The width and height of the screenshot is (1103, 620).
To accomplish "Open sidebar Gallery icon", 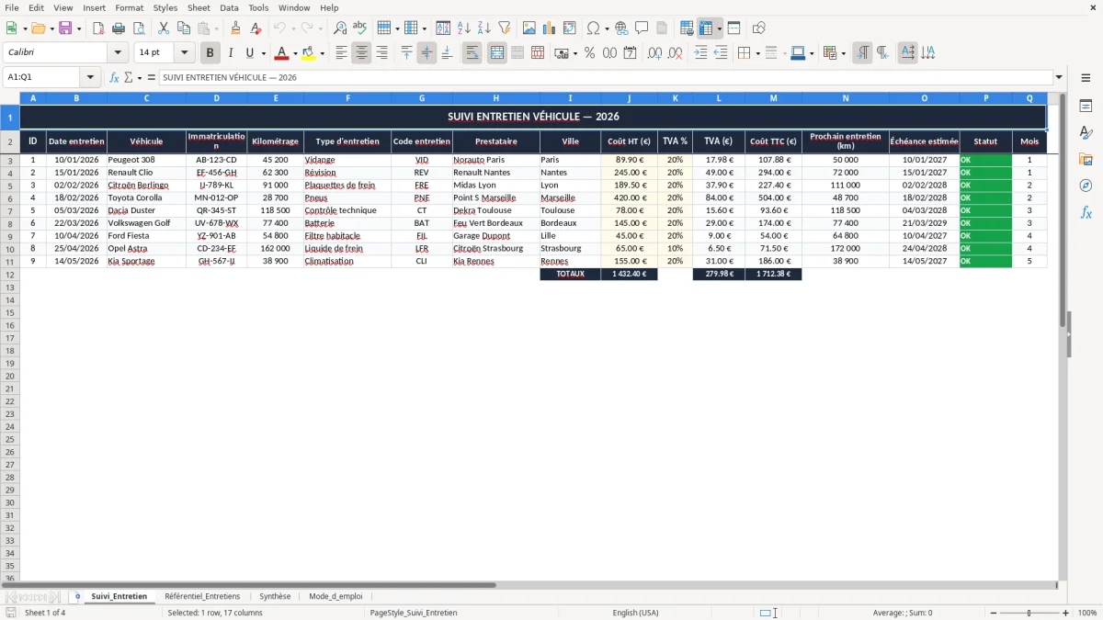I will click(x=1086, y=160).
